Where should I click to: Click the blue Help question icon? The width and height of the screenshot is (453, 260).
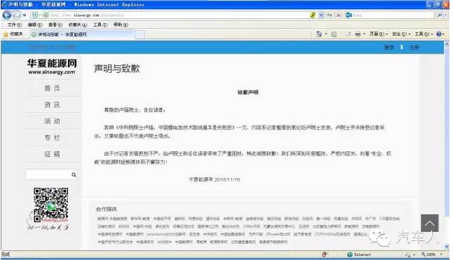point(438,34)
